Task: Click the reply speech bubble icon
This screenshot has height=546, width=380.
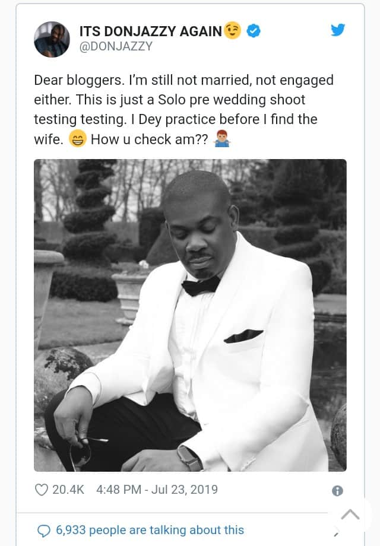Action: [44, 531]
